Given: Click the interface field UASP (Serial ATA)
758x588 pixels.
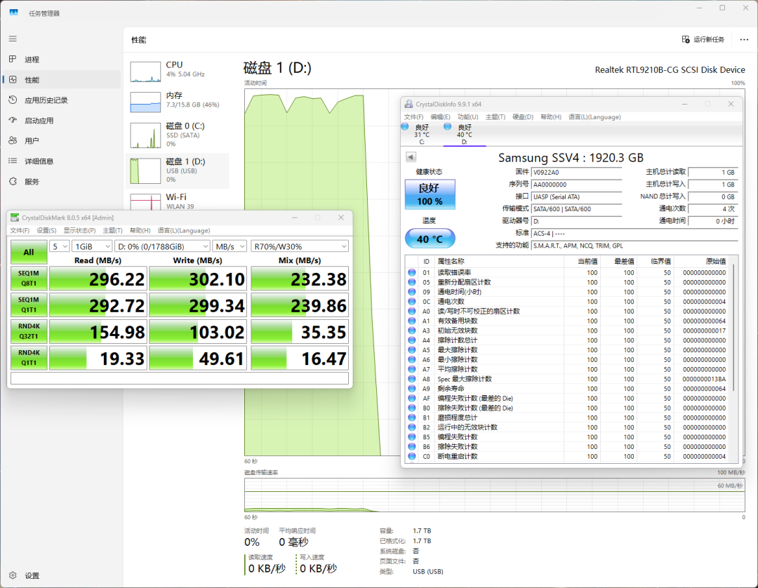Looking at the screenshot, I should (x=576, y=196).
